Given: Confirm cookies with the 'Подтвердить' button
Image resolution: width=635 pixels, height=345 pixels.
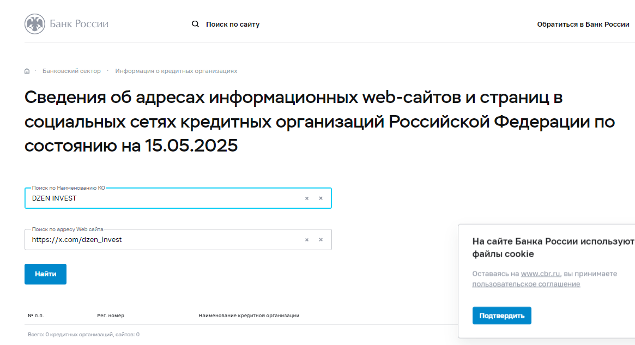Looking at the screenshot, I should pos(501,316).
